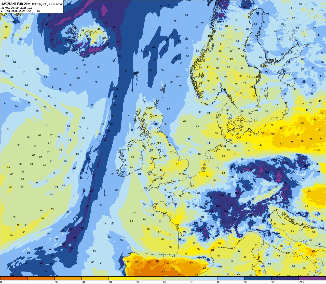
Task: Click the "50" legend scale label
Action: point(138,282)
